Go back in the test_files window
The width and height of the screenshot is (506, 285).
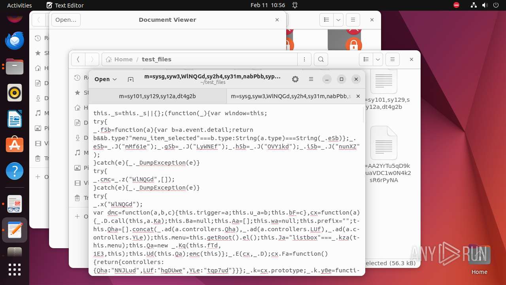coord(78,59)
